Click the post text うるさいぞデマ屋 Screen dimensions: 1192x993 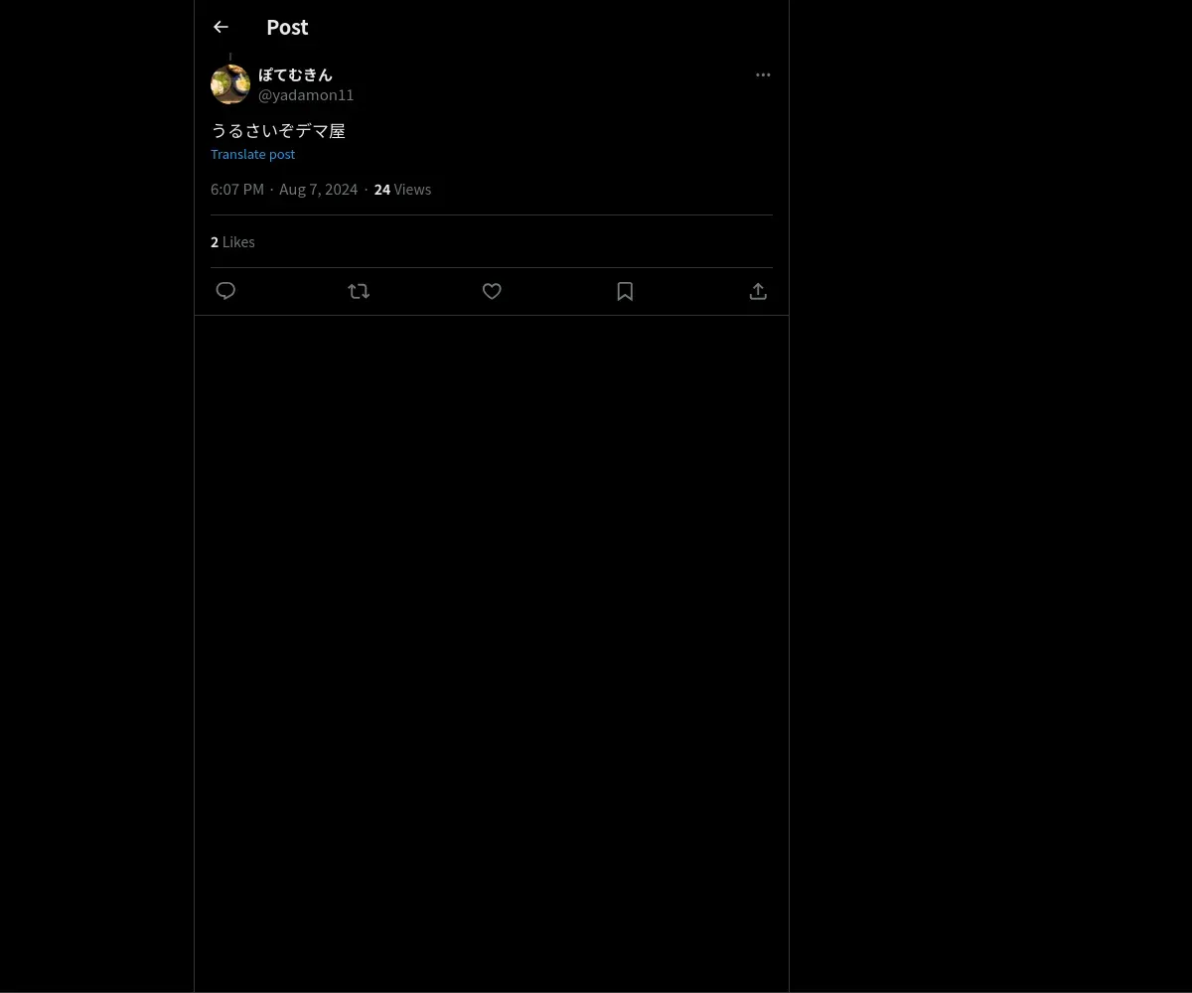[278, 130]
